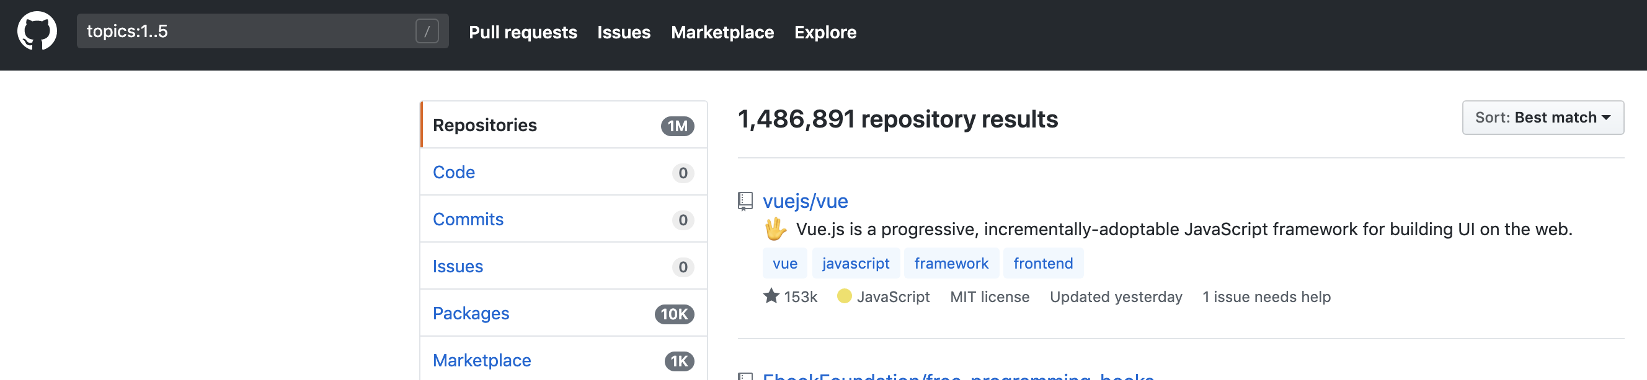Click the yellow JavaScript language dot
The width and height of the screenshot is (1647, 380).
coord(844,296)
